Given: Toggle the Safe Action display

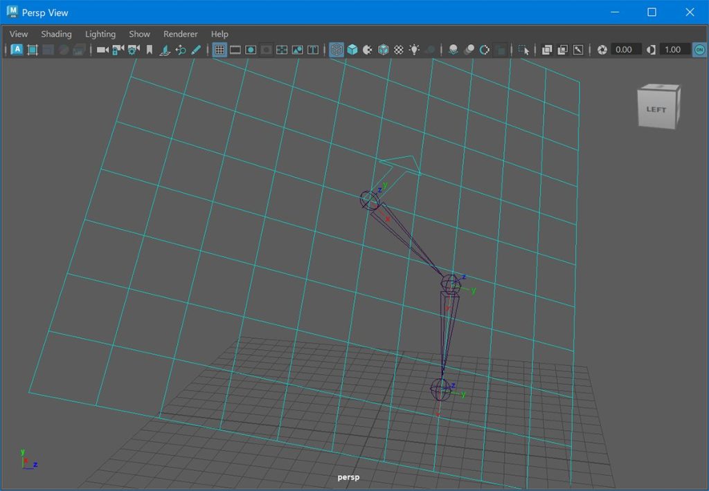Looking at the screenshot, I should tap(298, 50).
